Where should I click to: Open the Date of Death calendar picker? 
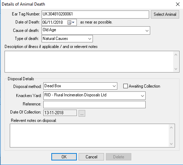point(71,22)
